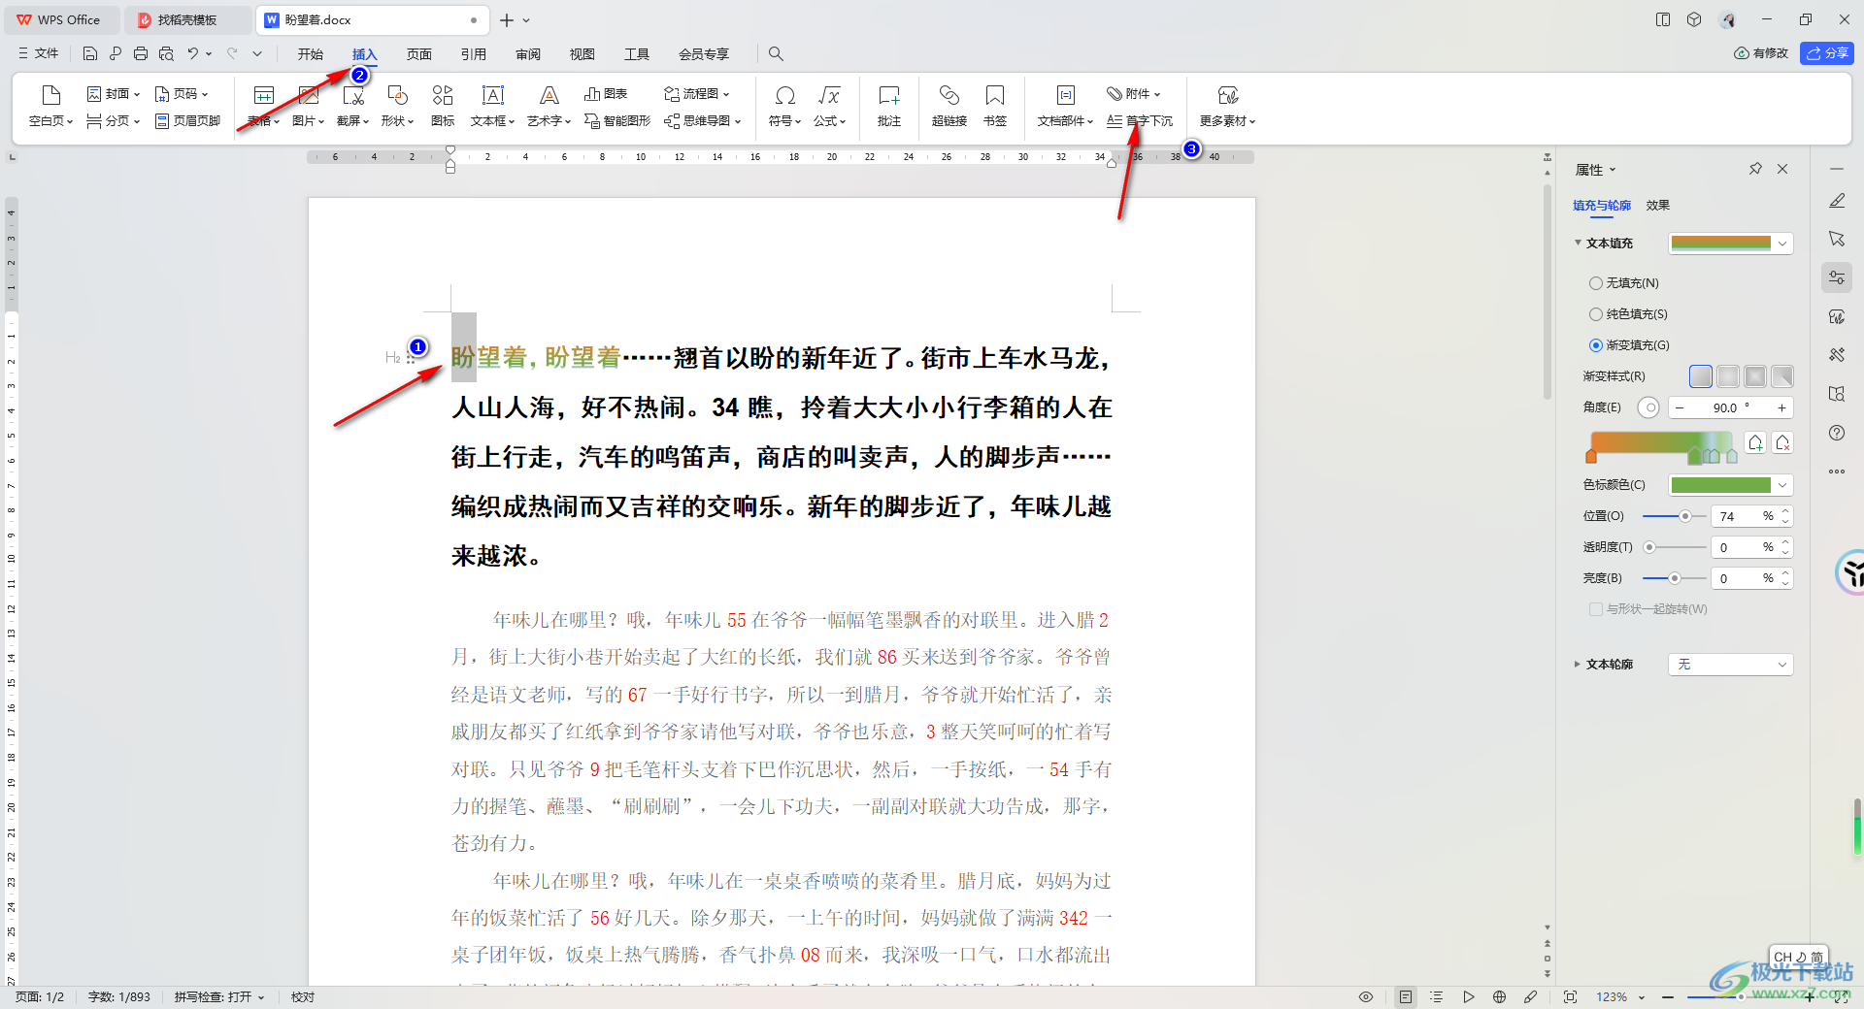Click the Share button
The height and width of the screenshot is (1009, 1864).
(x=1826, y=53)
